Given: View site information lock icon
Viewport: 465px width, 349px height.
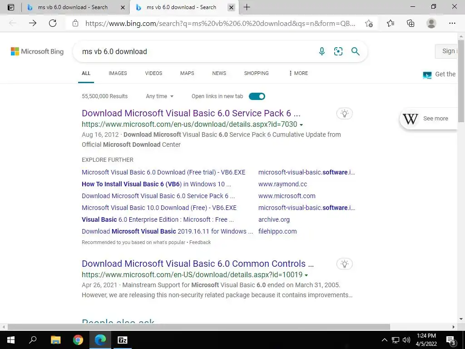Looking at the screenshot, I should (x=75, y=23).
